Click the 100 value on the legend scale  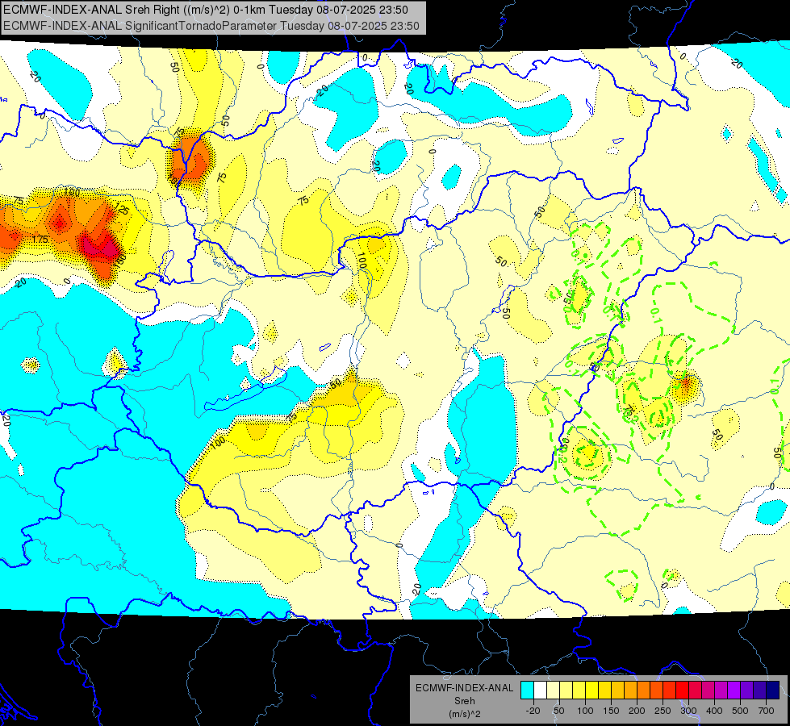(585, 711)
